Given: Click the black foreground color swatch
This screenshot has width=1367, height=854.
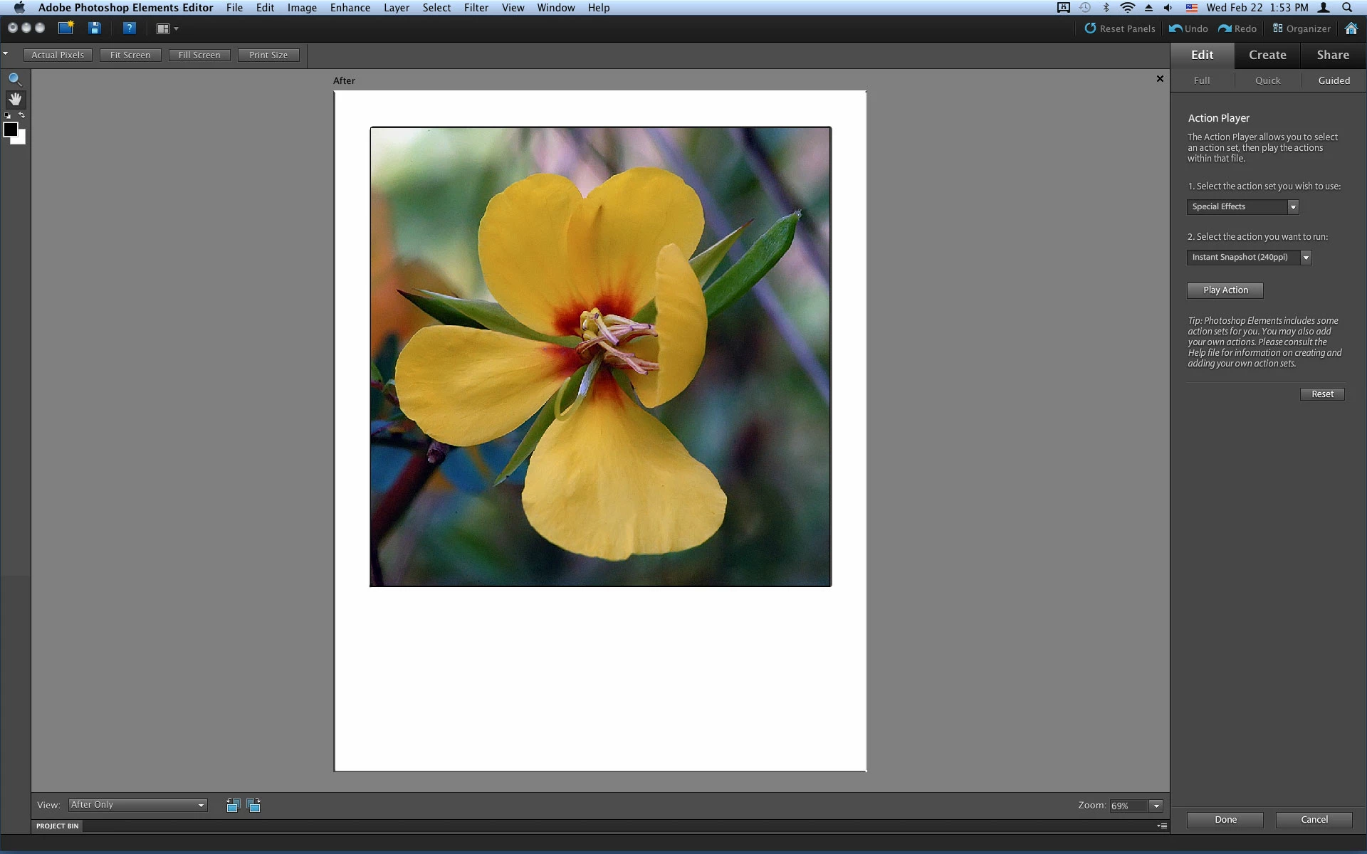Looking at the screenshot, I should (10, 129).
